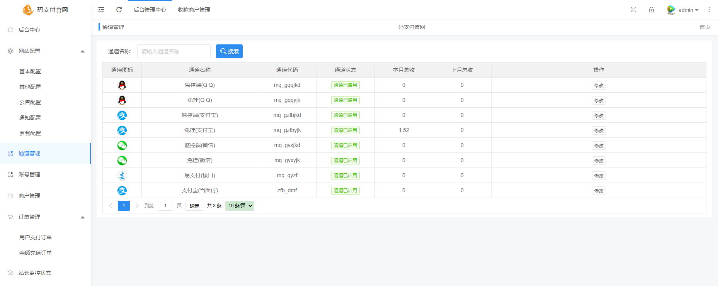This screenshot has width=718, height=286.
Task: Click the refresh icon in top bar
Action: tap(119, 10)
